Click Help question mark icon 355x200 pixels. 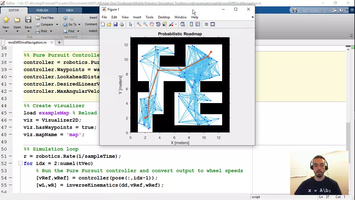(341, 10)
